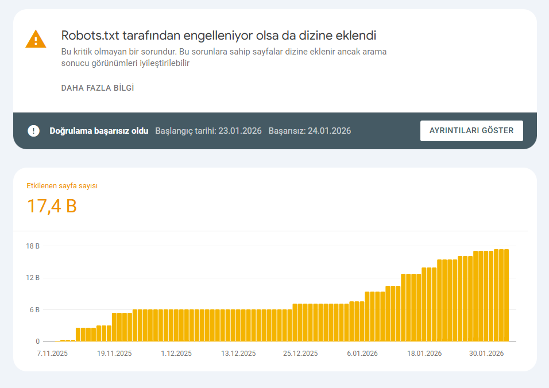Click the exclamation icon beside Doğrulama başarısız oldu
Viewport: 549px width, 388px height.
click(x=34, y=131)
